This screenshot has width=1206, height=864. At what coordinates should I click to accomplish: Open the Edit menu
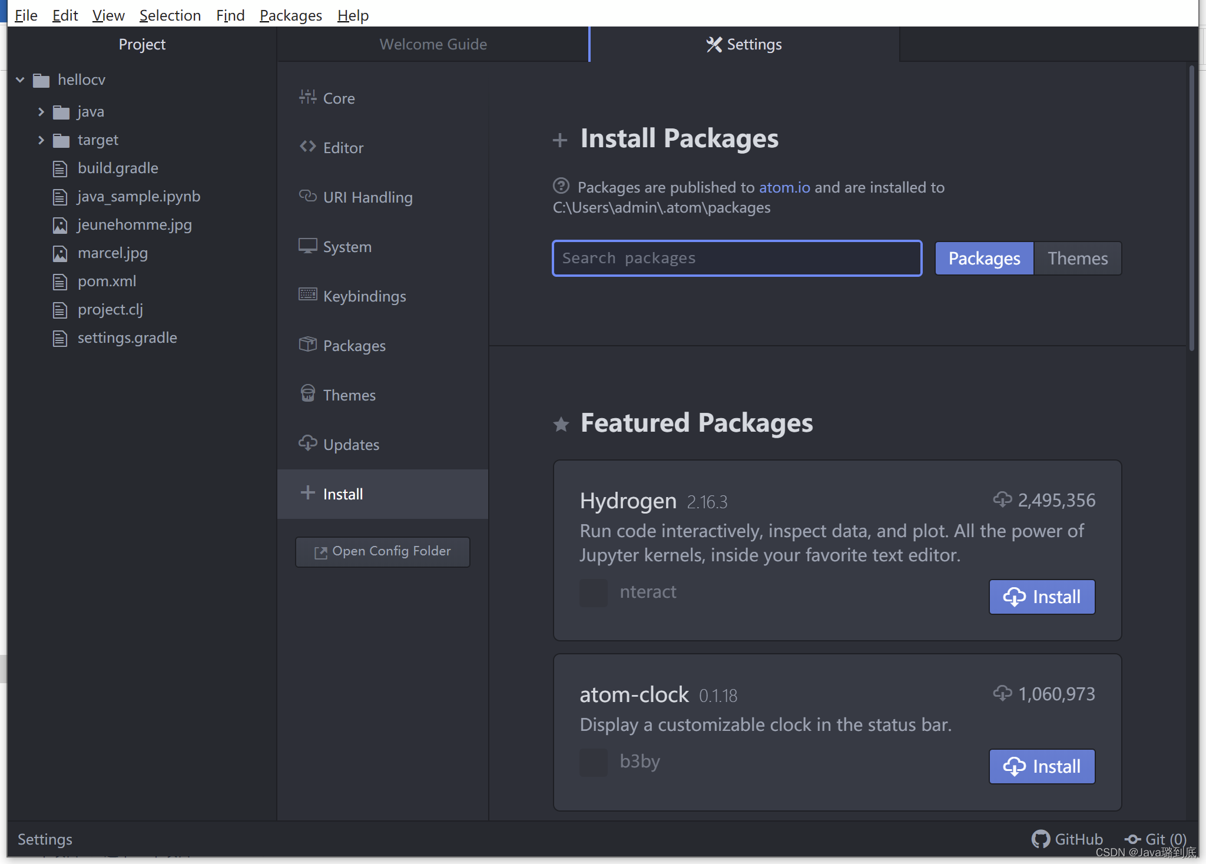click(x=65, y=15)
